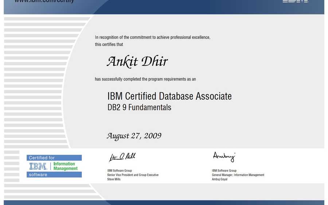328x205 pixels.
Task: Click 'General Manager, Information Management' text
Action: coord(238,175)
